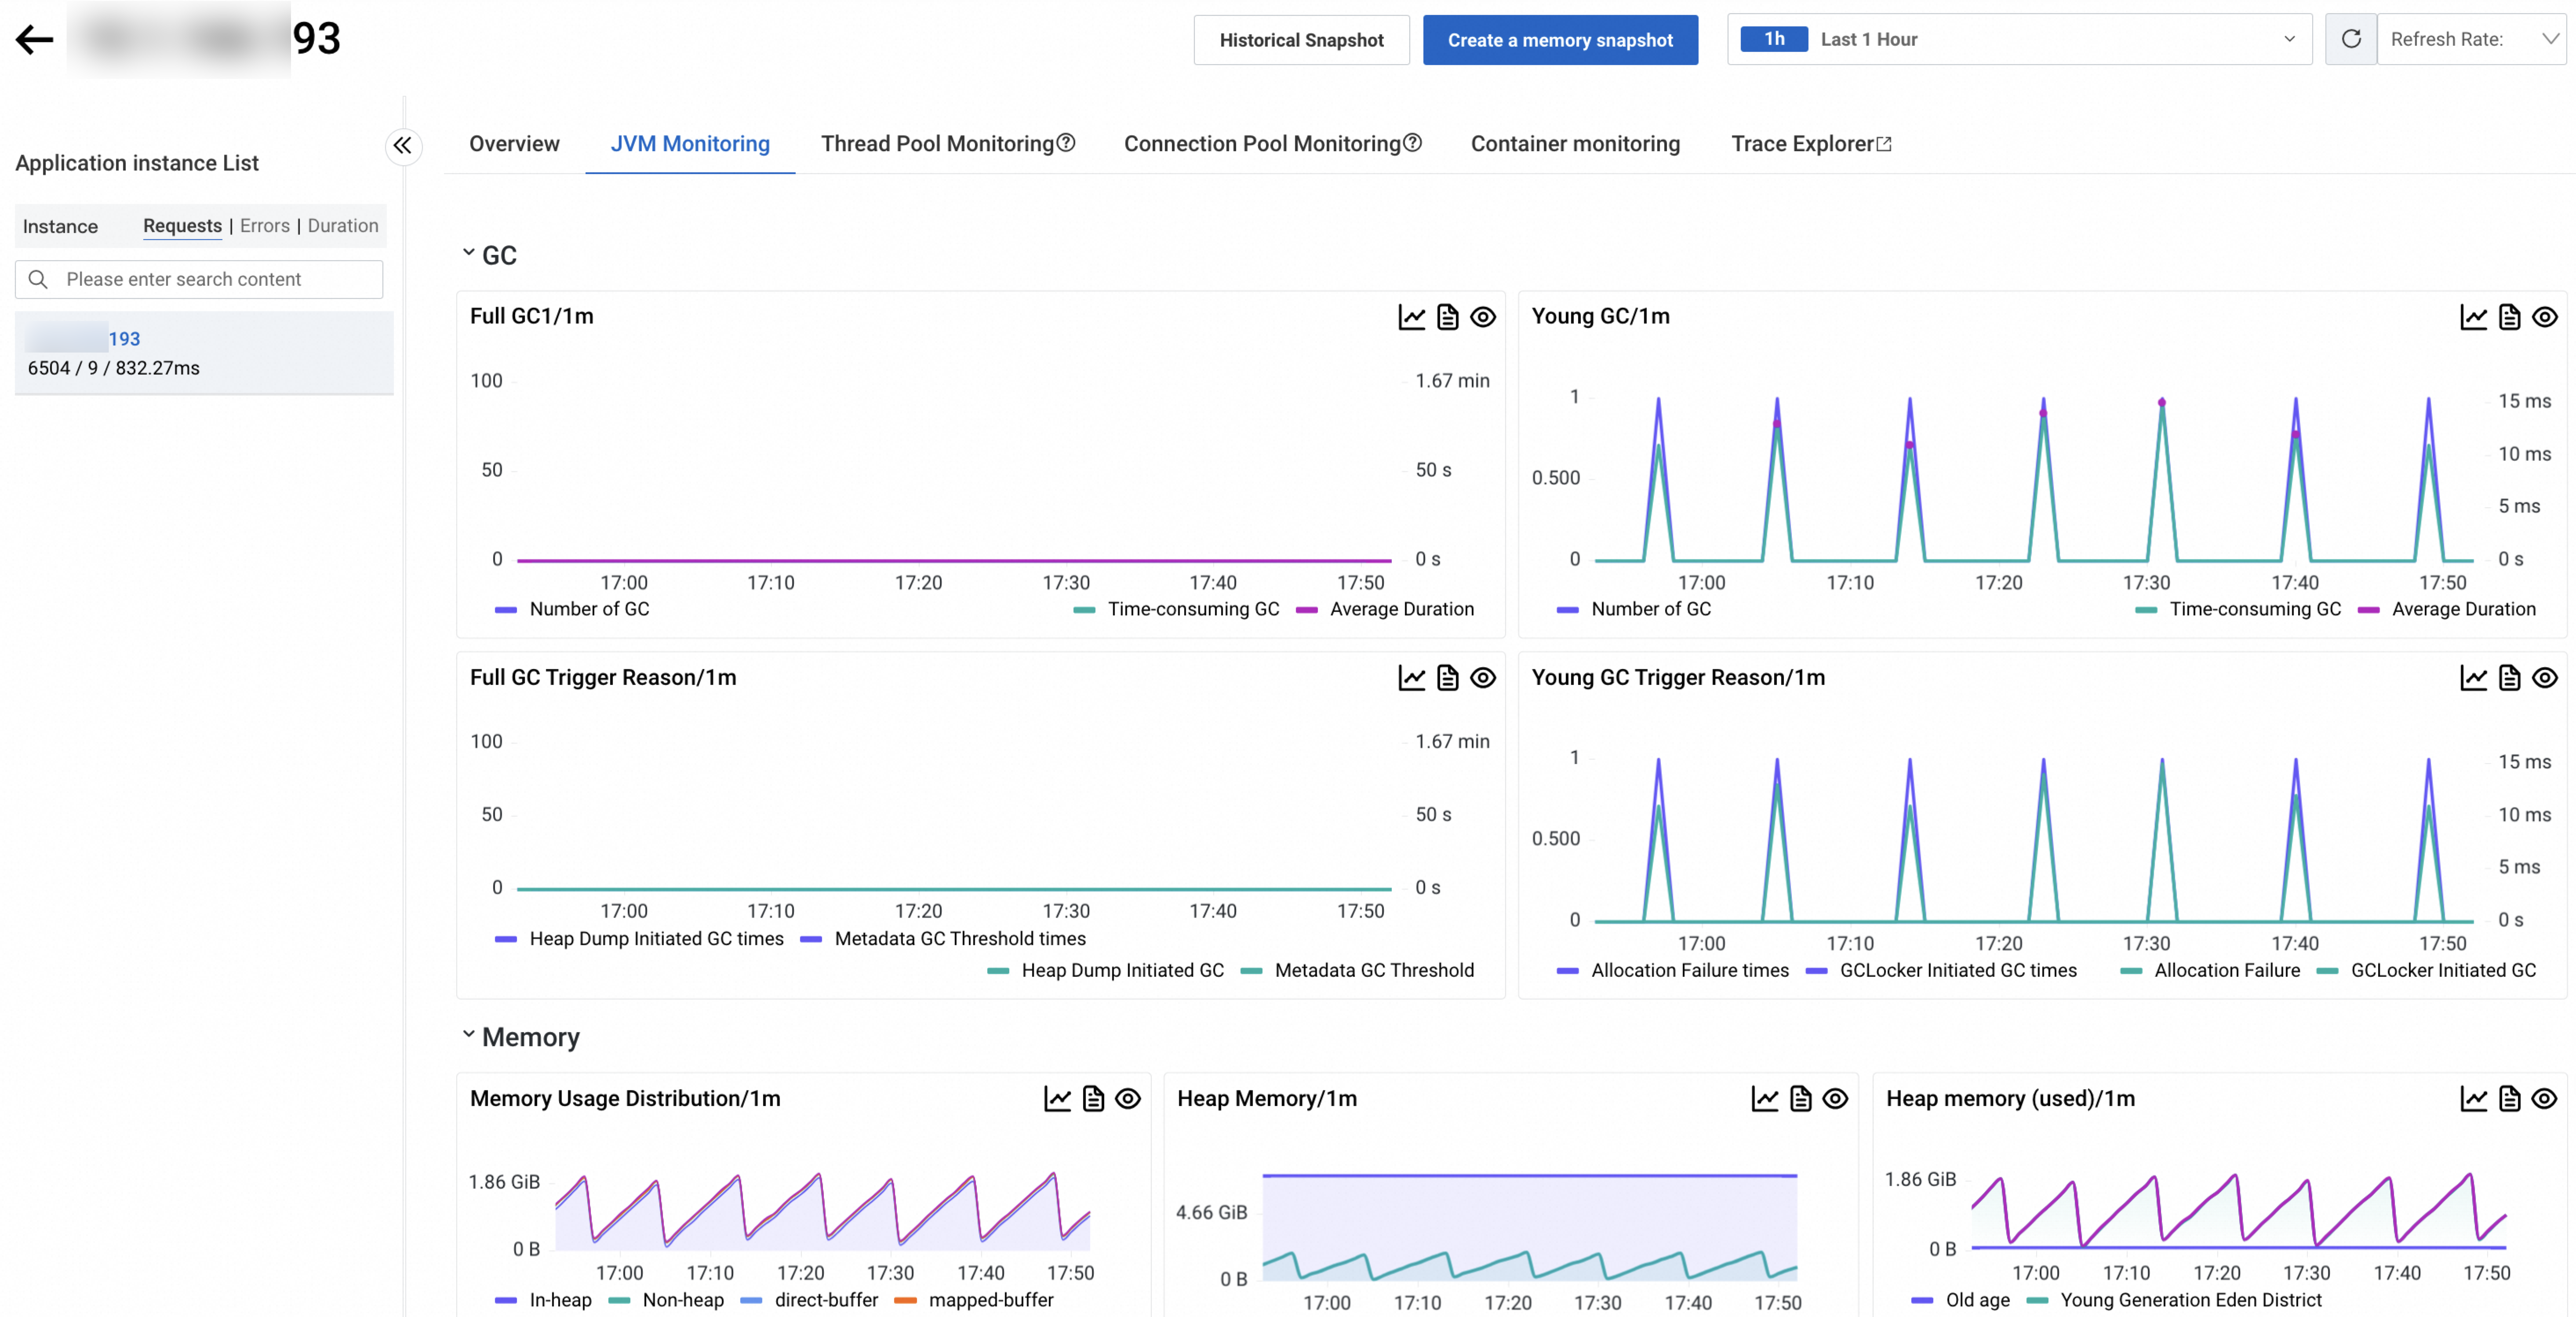Image resolution: width=2576 pixels, height=1317 pixels.
Task: Collapse the instance list sidebar panel
Action: pos(402,146)
